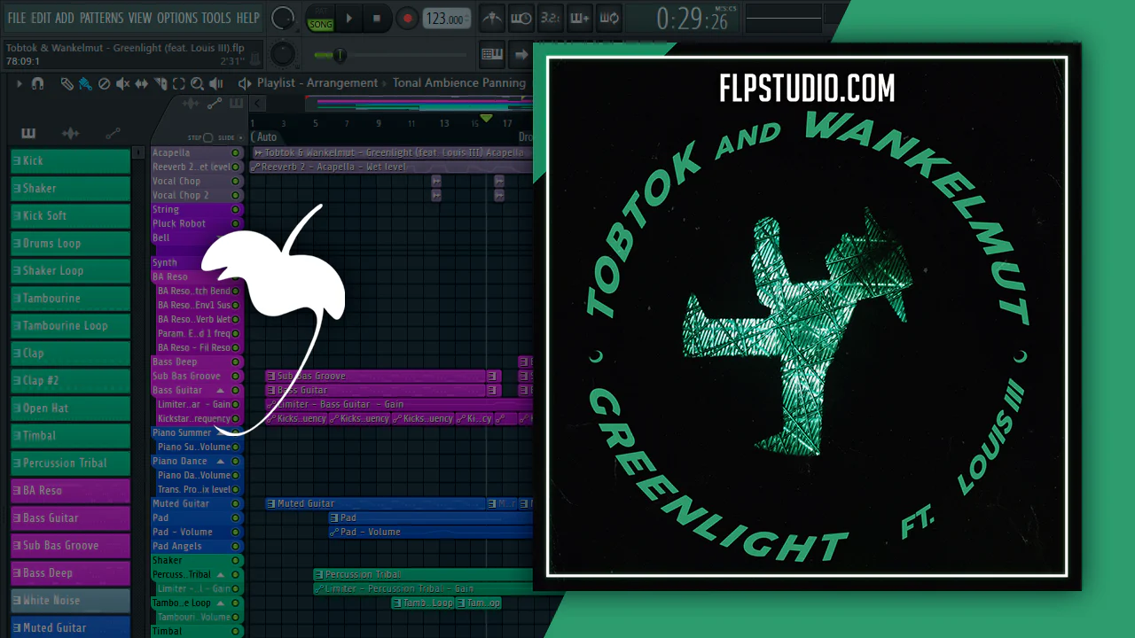Click the master pitch knob
The width and height of the screenshot is (1135, 638).
pyautogui.click(x=283, y=54)
